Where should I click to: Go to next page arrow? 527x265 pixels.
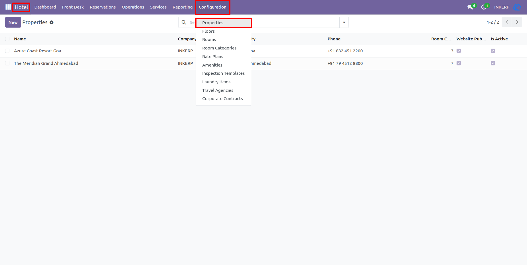tap(517, 22)
